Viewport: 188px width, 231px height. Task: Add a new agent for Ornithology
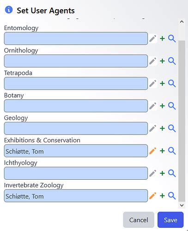click(162, 61)
